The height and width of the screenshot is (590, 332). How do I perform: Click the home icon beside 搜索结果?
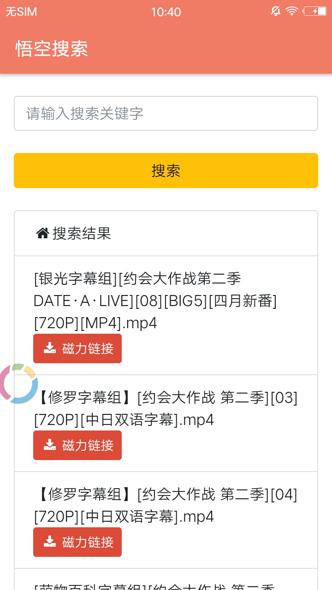click(42, 234)
